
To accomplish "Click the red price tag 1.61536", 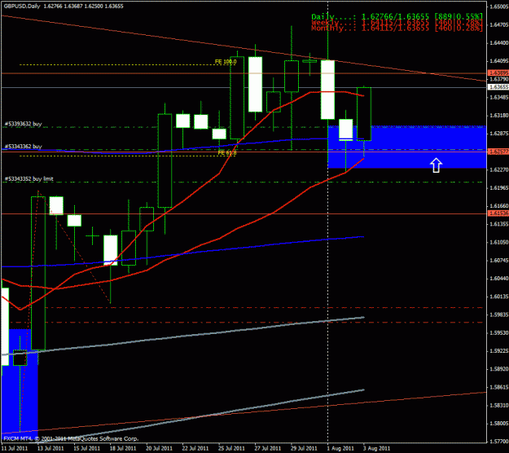I will (x=498, y=213).
